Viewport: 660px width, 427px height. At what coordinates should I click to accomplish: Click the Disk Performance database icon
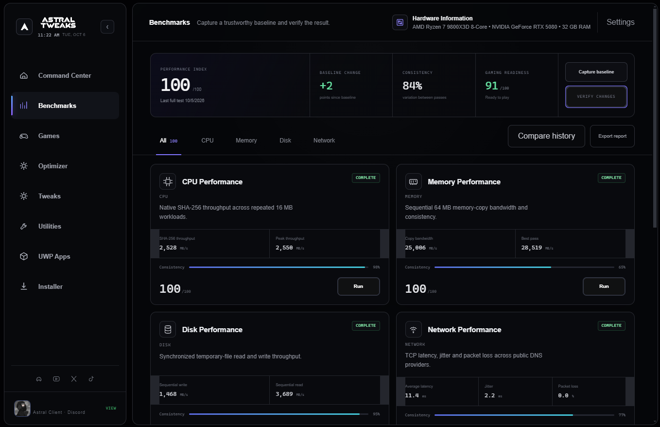coord(168,329)
